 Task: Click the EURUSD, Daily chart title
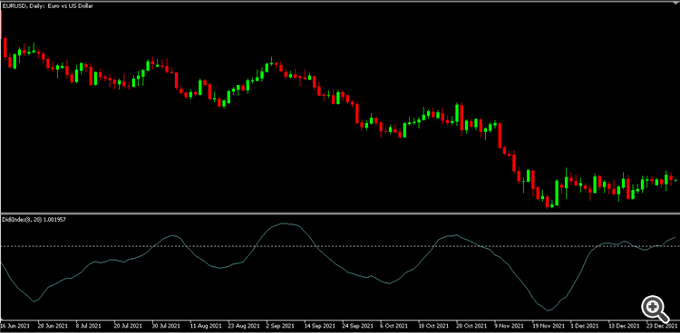coord(48,5)
